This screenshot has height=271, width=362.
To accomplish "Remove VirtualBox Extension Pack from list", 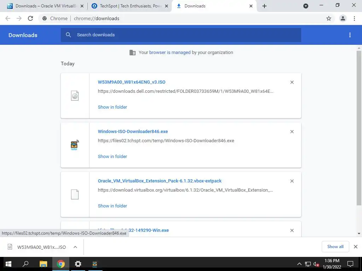I will (292, 181).
